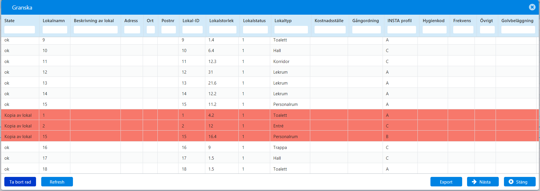Click Lokaltyp 'Hall' in row 17
This screenshot has height=191, width=540.
pyautogui.click(x=277, y=158)
